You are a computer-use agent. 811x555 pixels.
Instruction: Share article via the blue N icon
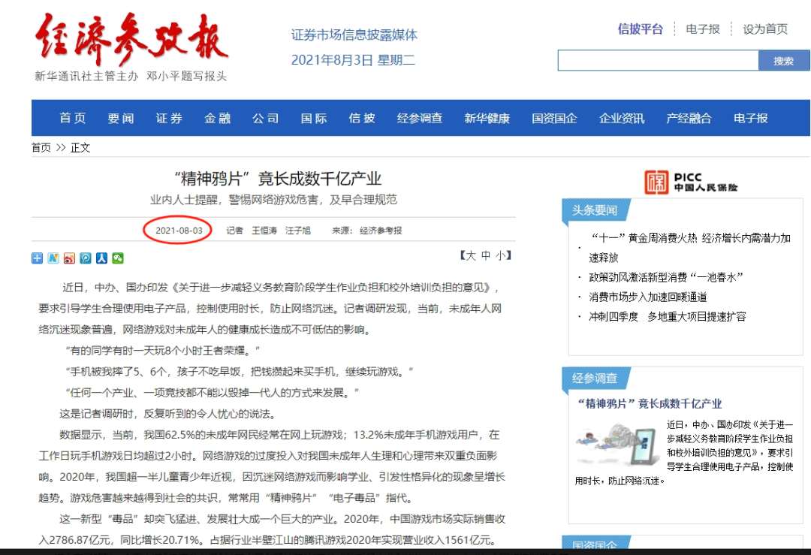53,258
